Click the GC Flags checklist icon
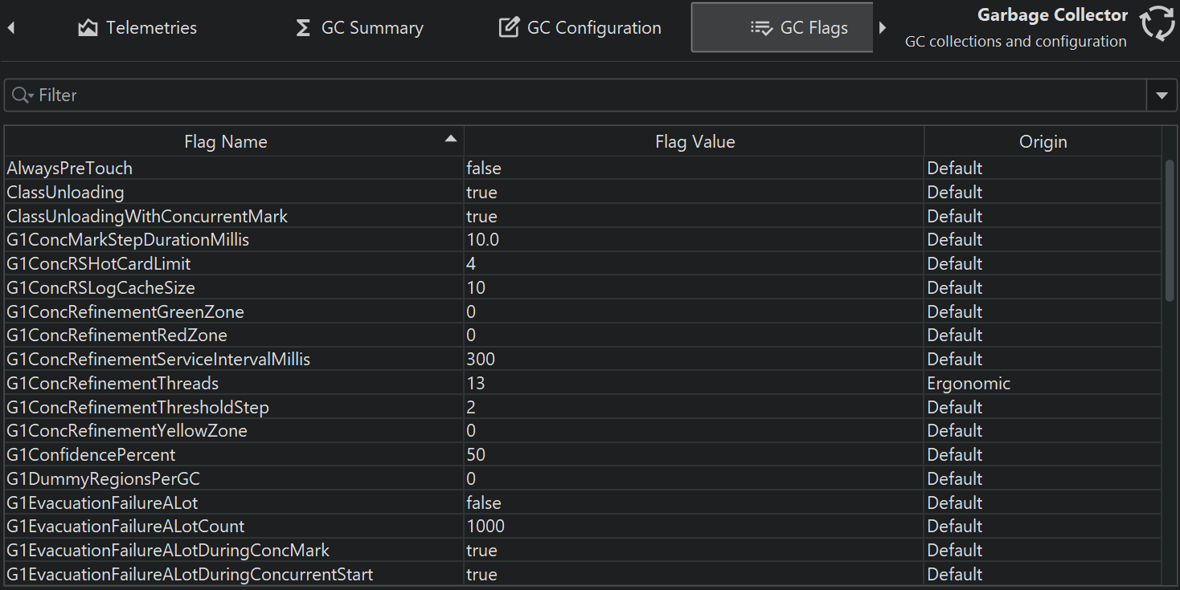1180x590 pixels. pyautogui.click(x=760, y=28)
